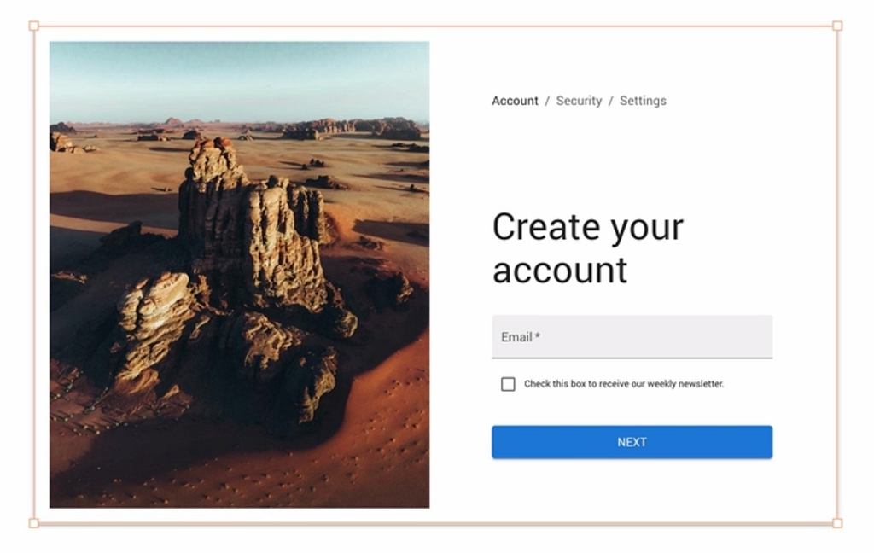Viewport: 874px width, 553px height.
Task: Click the 'Email *' placeholder label
Action: 521,337
